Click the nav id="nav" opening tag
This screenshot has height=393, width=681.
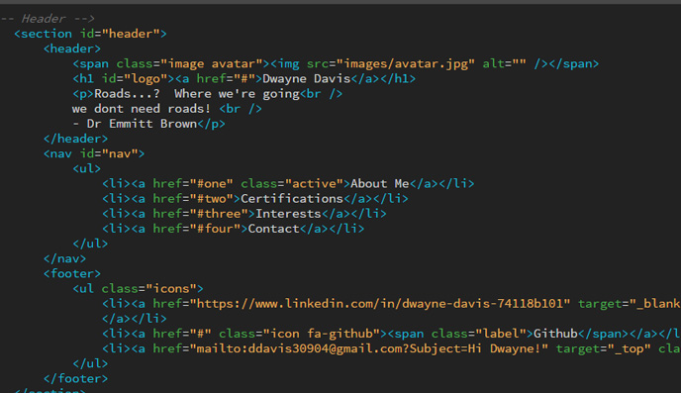coord(94,153)
